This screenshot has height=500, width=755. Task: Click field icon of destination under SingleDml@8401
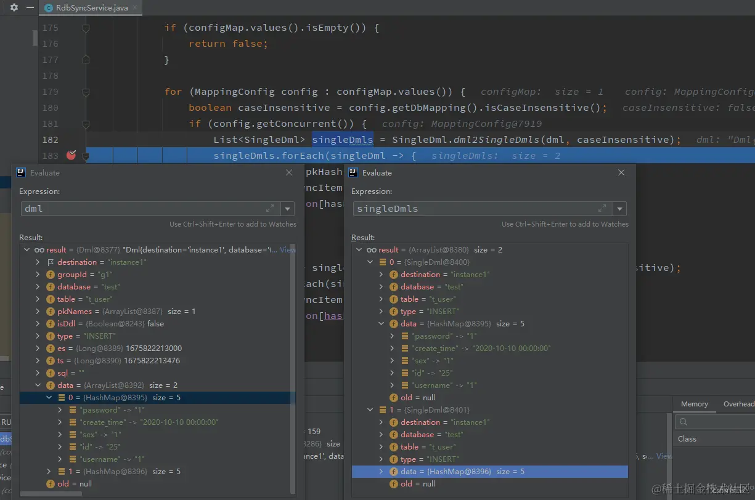click(x=394, y=422)
